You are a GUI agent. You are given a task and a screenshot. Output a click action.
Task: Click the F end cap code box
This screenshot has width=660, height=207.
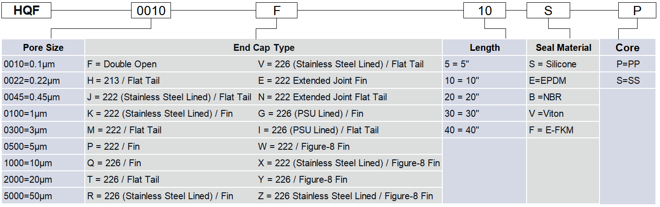[x=276, y=11]
